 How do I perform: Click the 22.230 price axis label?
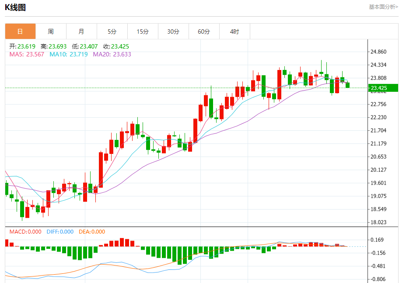(x=378, y=117)
